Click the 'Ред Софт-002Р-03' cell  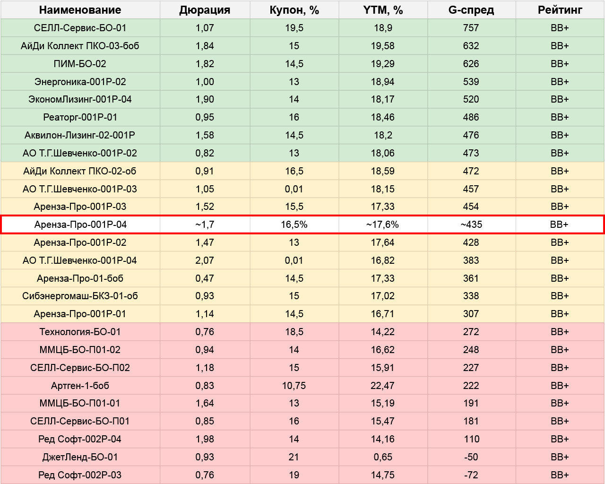(x=80, y=475)
